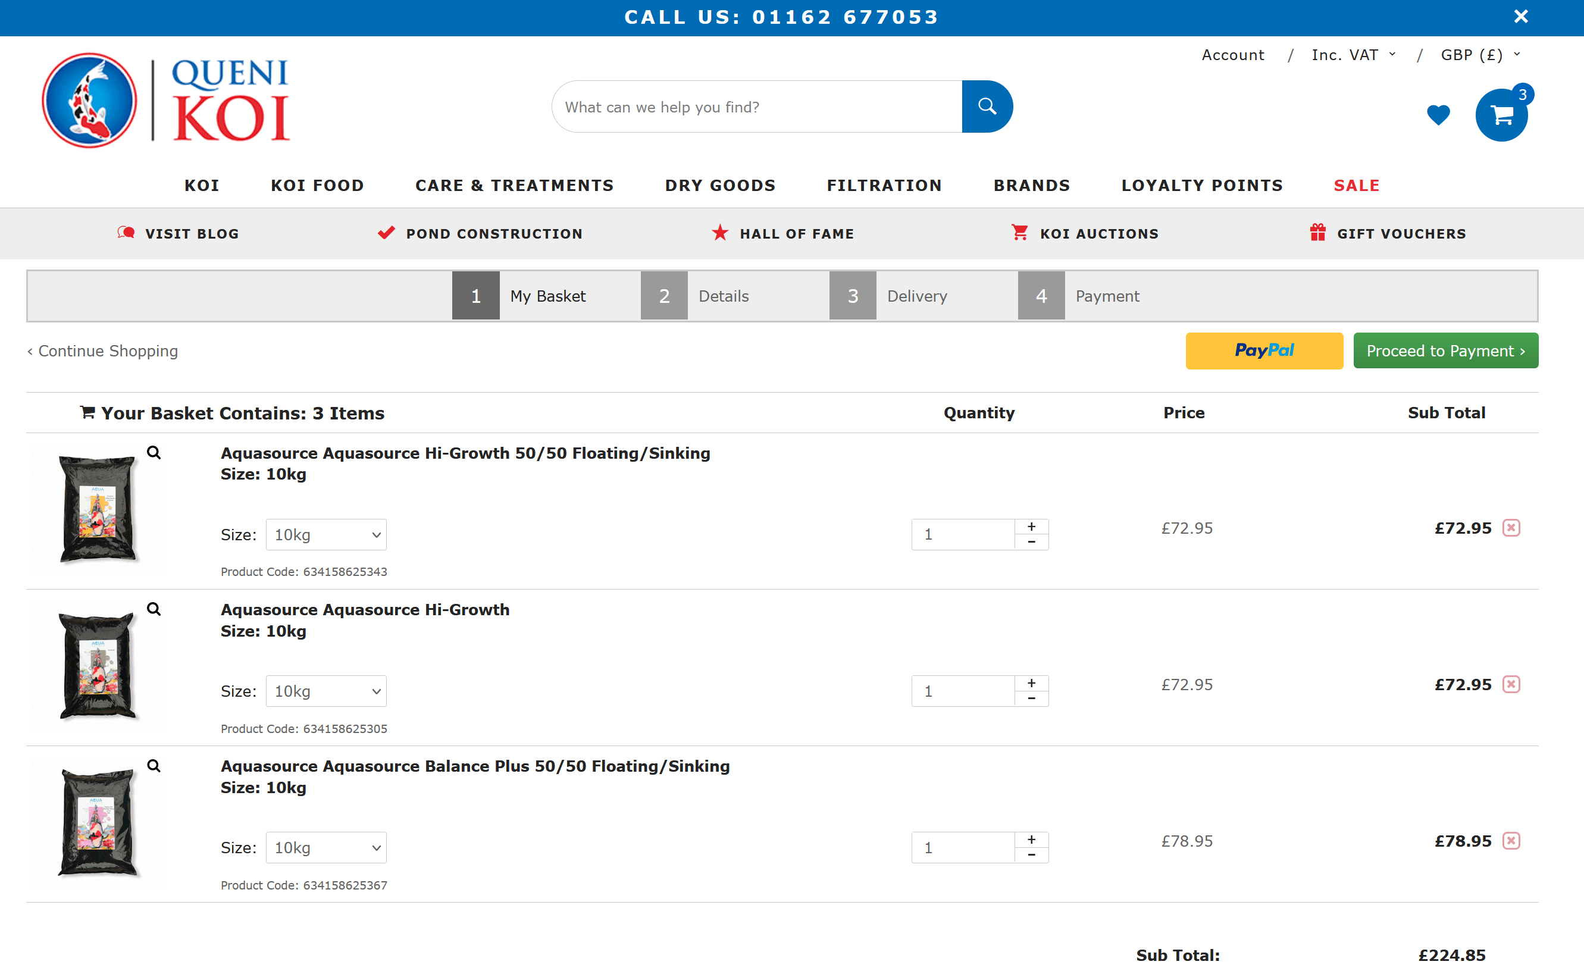Remove Hi-Growth 50/50 item from basket
1584x974 pixels.
tap(1511, 528)
